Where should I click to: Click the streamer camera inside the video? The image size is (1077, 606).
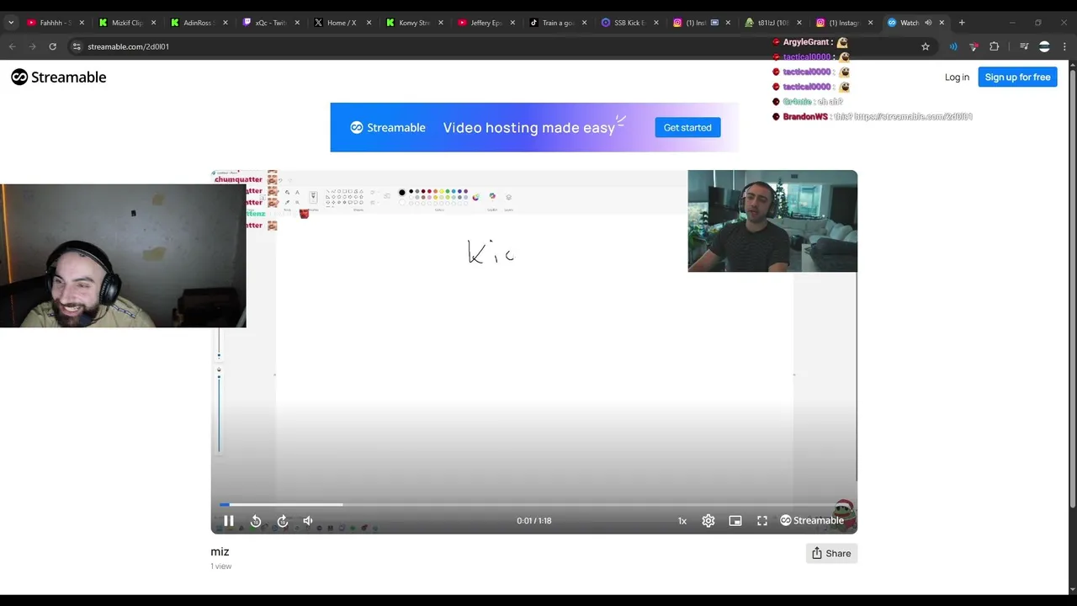pyautogui.click(x=772, y=221)
